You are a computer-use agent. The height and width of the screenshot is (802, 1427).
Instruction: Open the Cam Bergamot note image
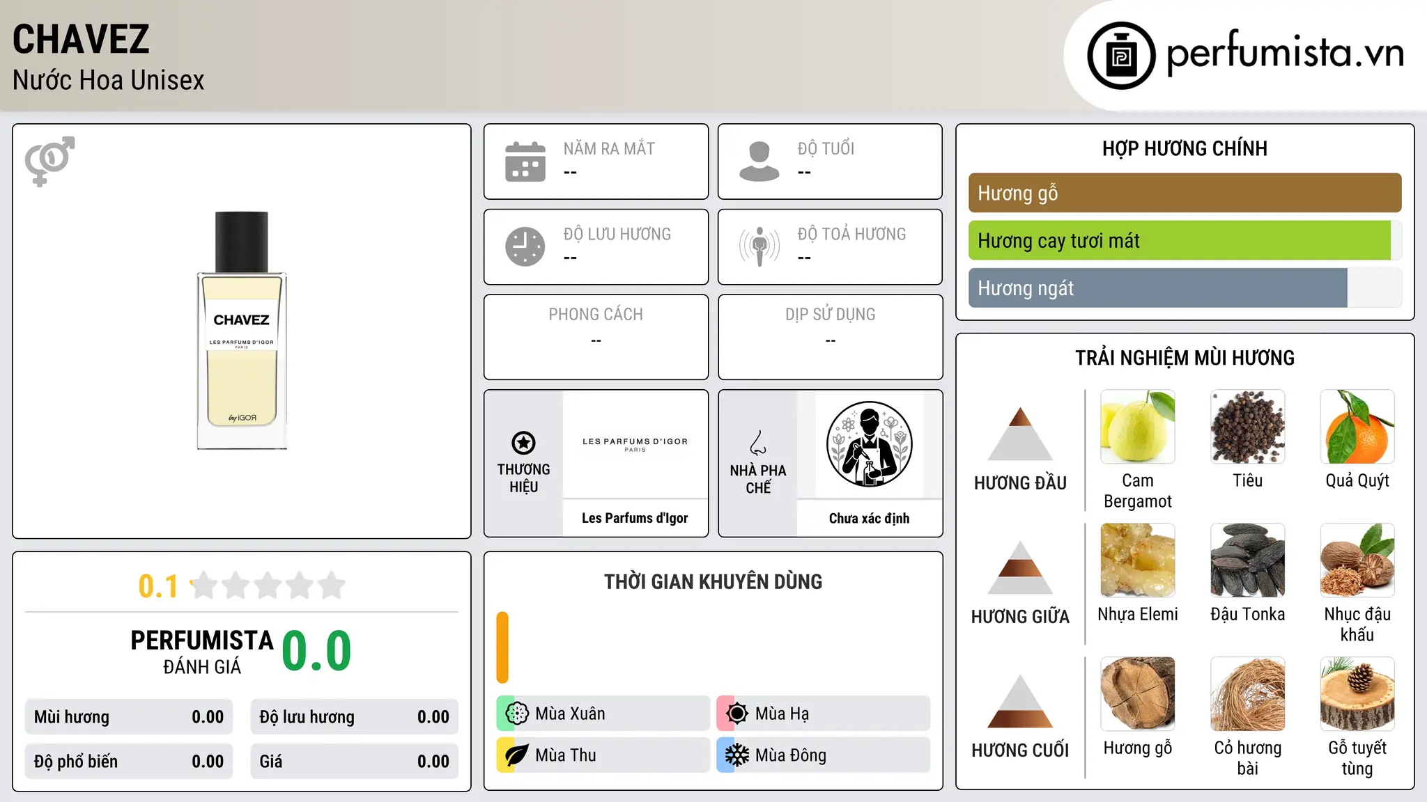pyautogui.click(x=1138, y=427)
